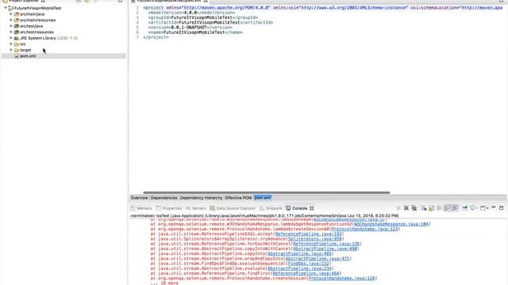Click Remove All Terminated Launches double-X icon
Image resolution: width=508 pixels, height=285 pixels.
pos(414,208)
